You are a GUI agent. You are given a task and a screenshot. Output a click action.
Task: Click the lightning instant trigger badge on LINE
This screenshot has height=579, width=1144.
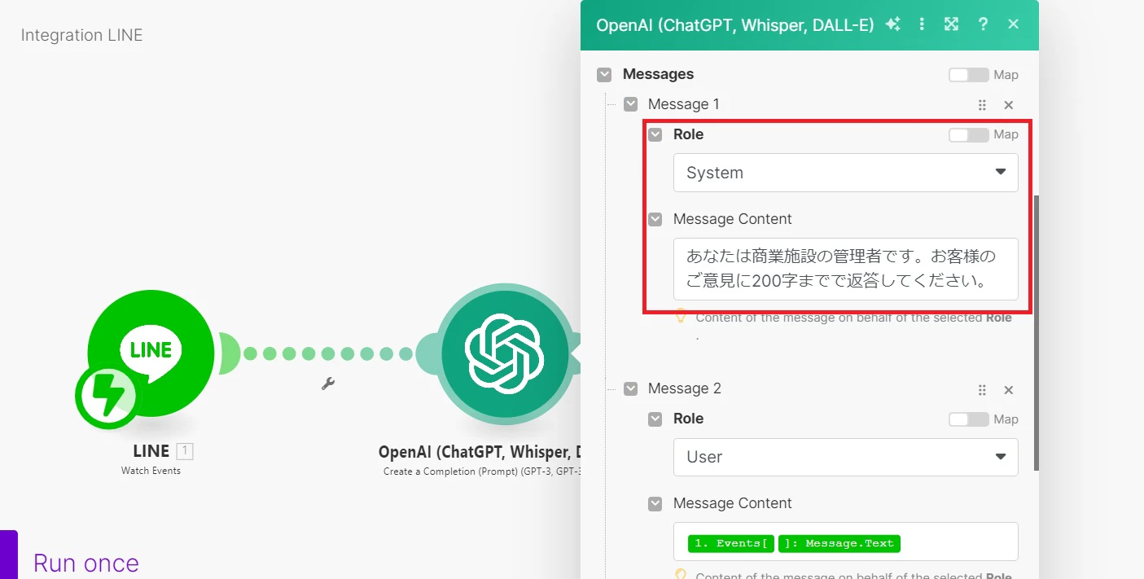pos(107,397)
